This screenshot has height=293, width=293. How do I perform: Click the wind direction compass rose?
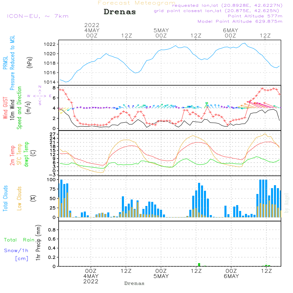coord(40,96)
